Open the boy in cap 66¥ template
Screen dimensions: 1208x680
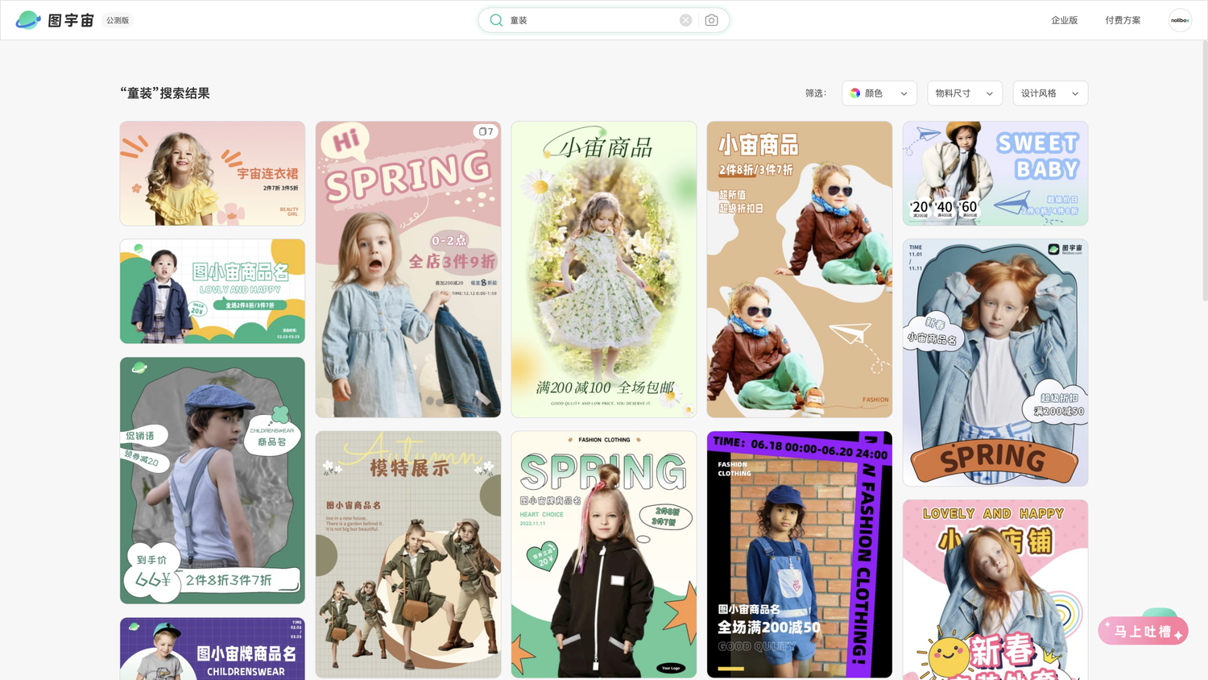pos(213,480)
